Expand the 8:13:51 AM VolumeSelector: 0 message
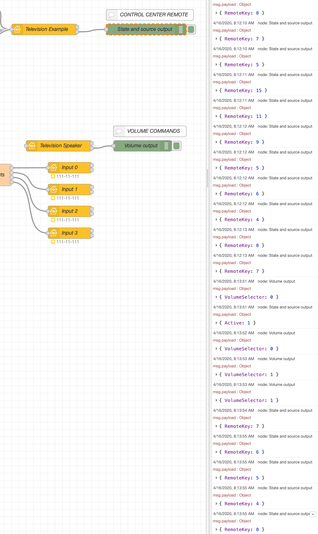This screenshot has width=318, height=534. point(216,297)
